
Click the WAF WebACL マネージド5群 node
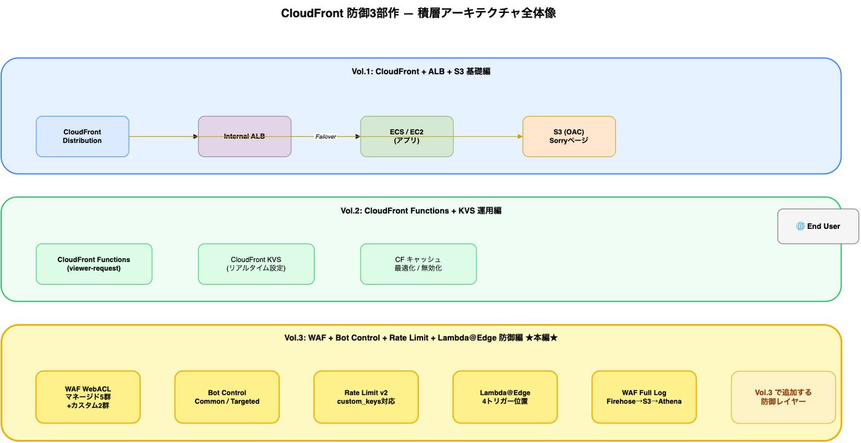pos(88,397)
